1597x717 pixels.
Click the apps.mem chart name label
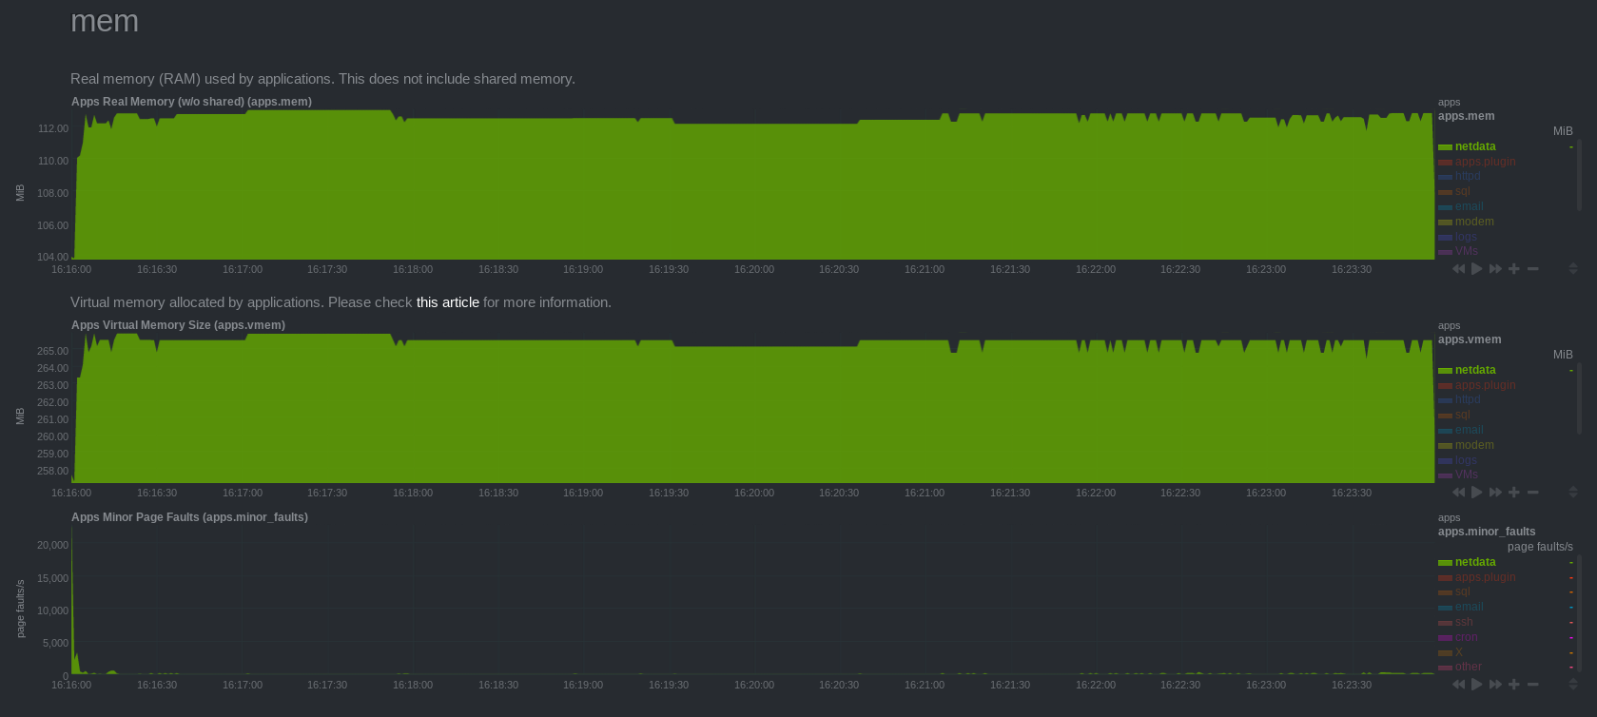coord(1466,116)
